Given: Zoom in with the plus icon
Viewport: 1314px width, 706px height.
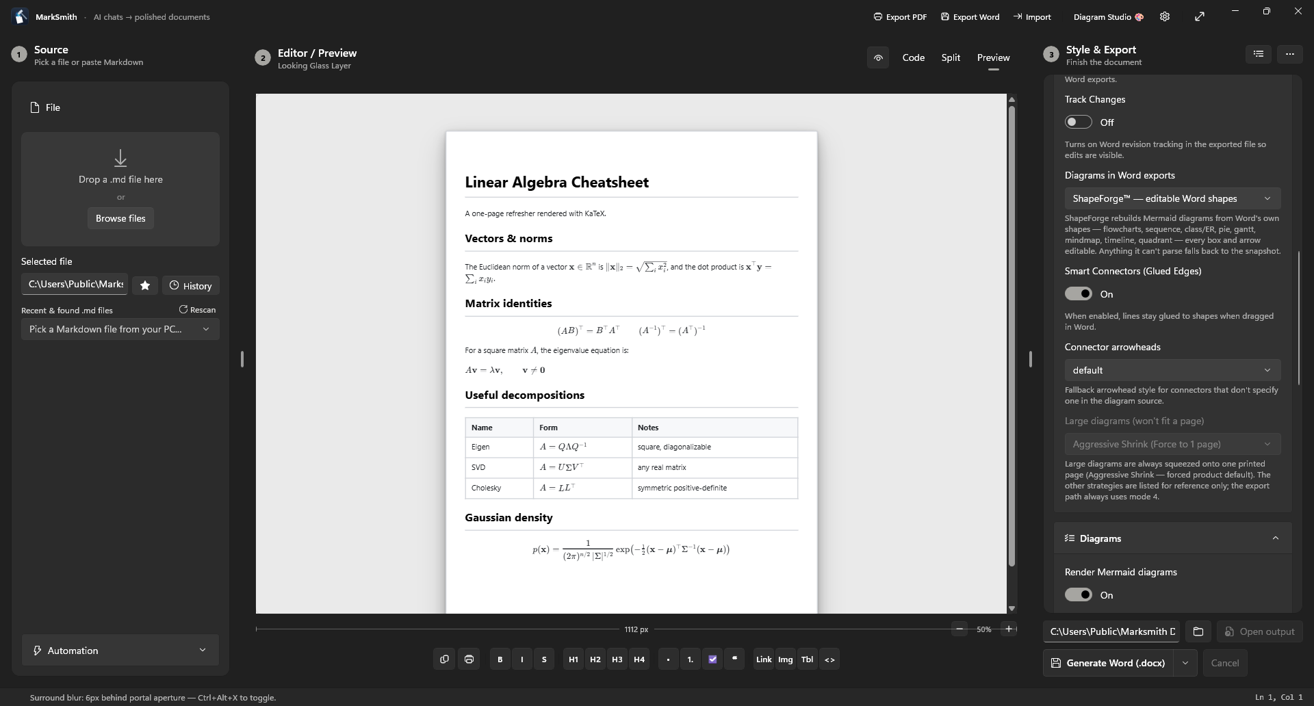Looking at the screenshot, I should pos(1009,629).
